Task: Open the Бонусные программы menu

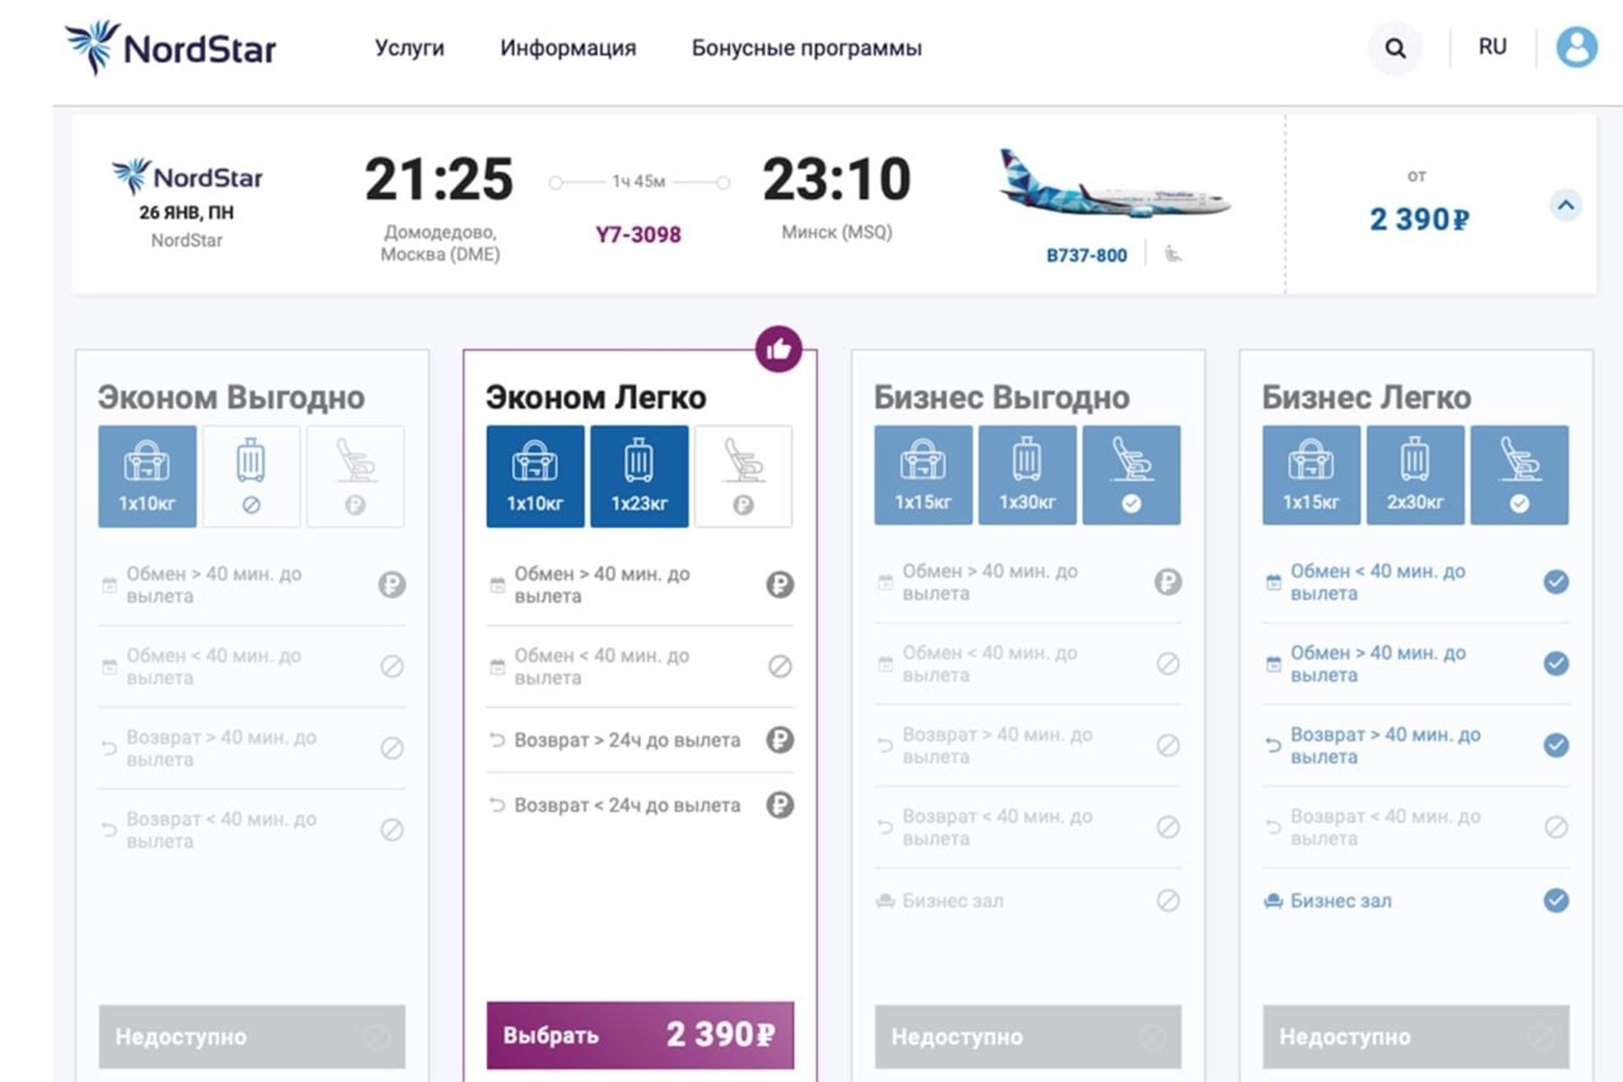Action: pos(806,48)
